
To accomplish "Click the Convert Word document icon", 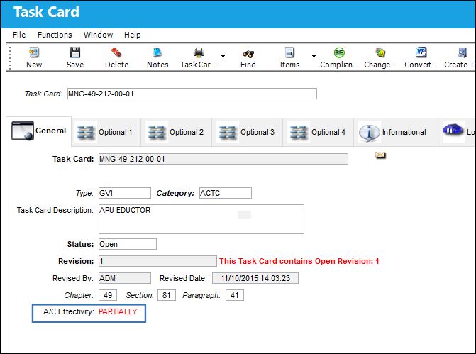I will pyautogui.click(x=421, y=52).
